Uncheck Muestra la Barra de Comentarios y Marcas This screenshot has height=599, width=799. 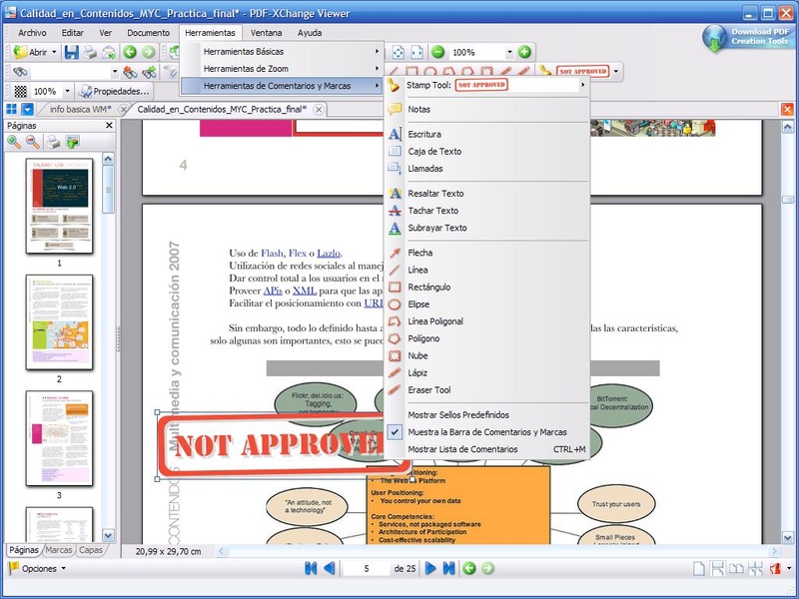(486, 432)
